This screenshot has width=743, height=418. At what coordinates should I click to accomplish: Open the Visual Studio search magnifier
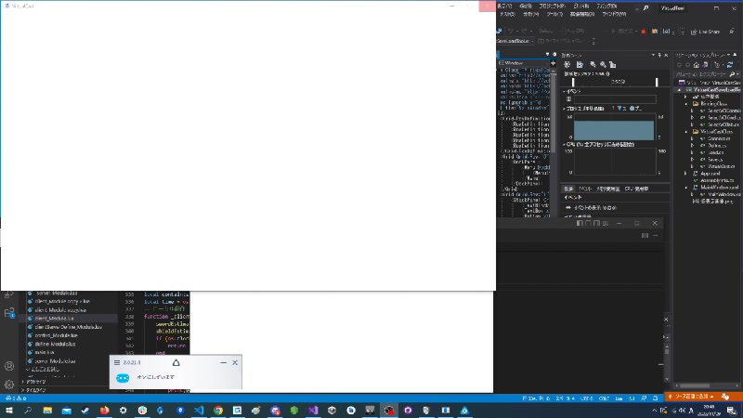coord(645,8)
